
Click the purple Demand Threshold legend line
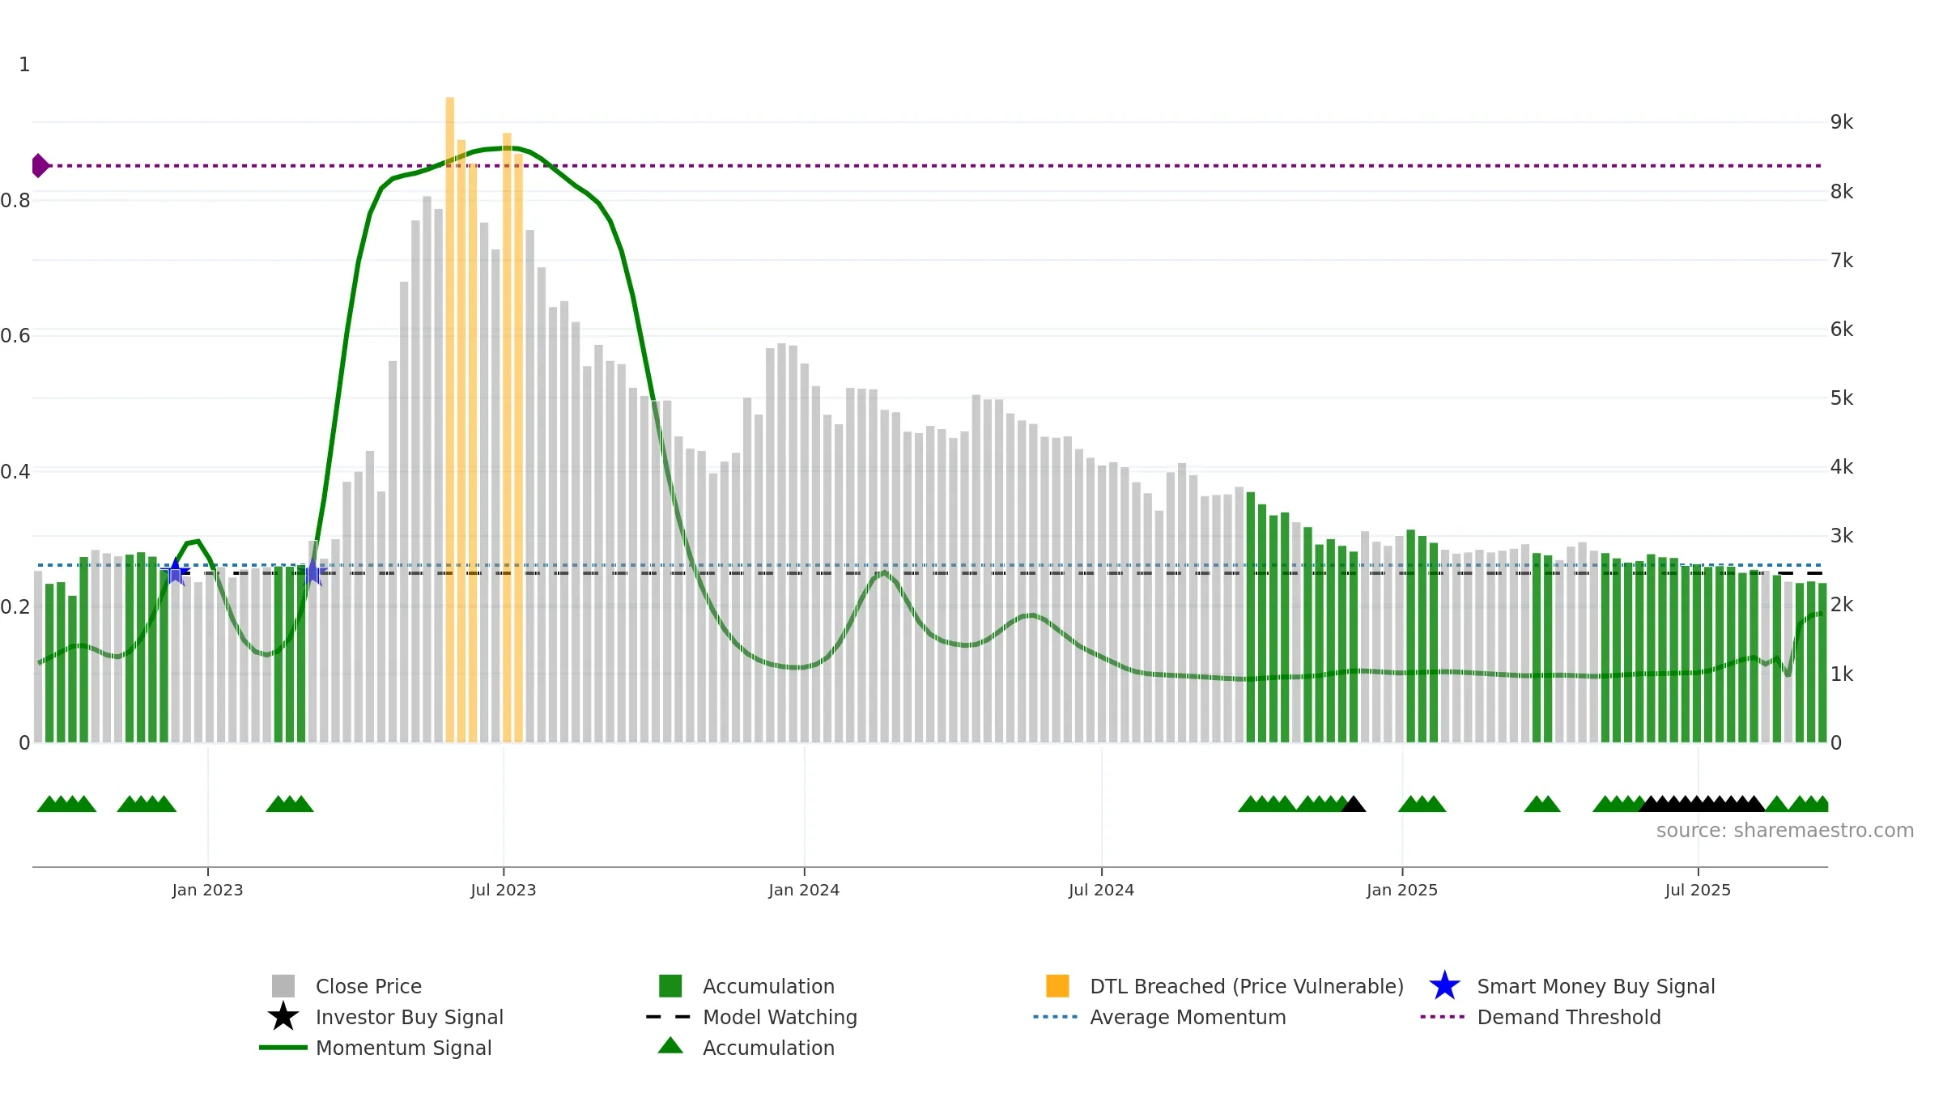1443,1017
